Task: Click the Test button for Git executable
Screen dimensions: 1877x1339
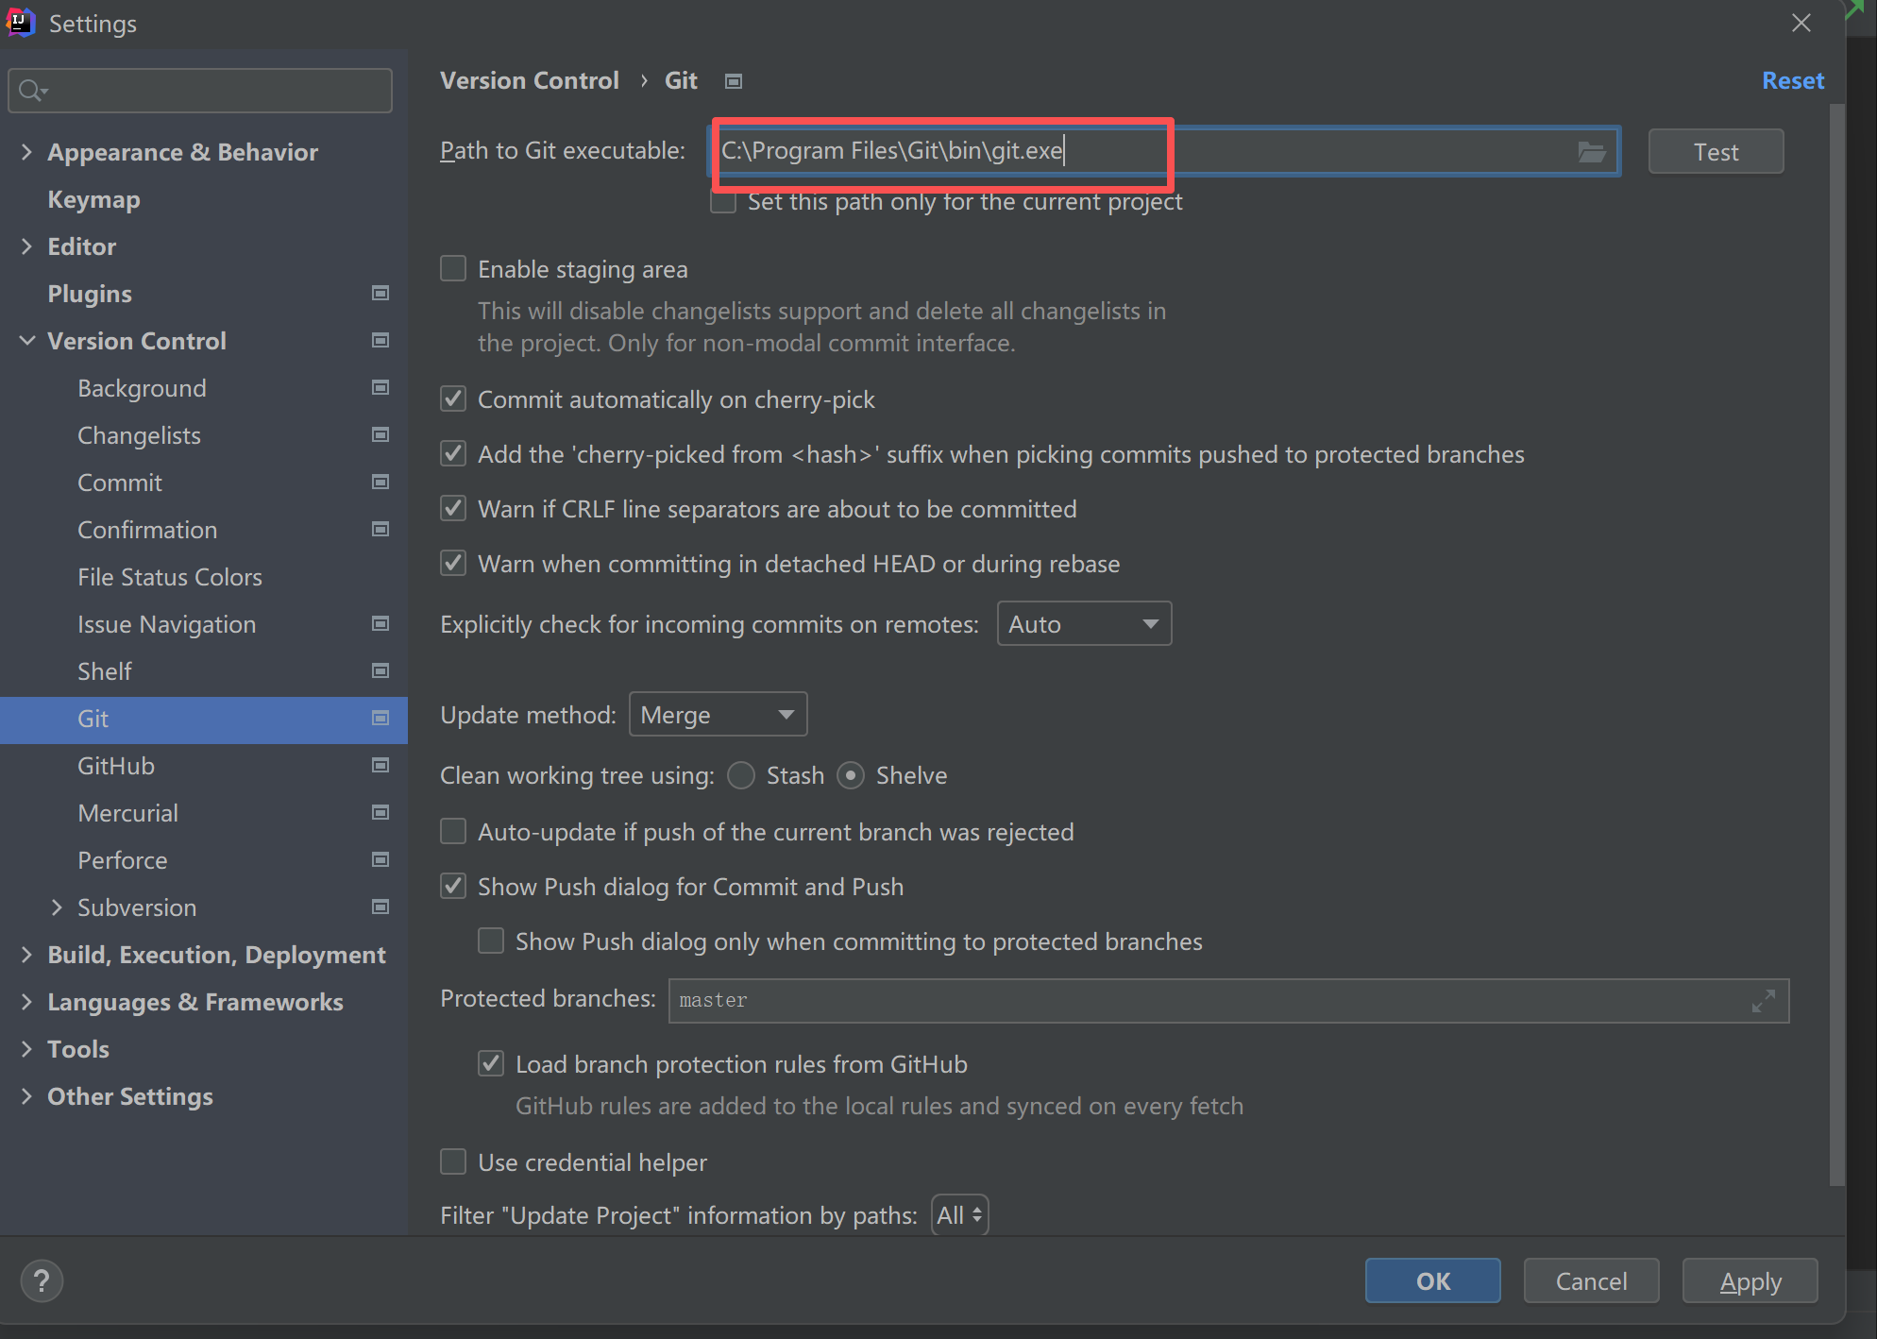Action: pos(1715,152)
